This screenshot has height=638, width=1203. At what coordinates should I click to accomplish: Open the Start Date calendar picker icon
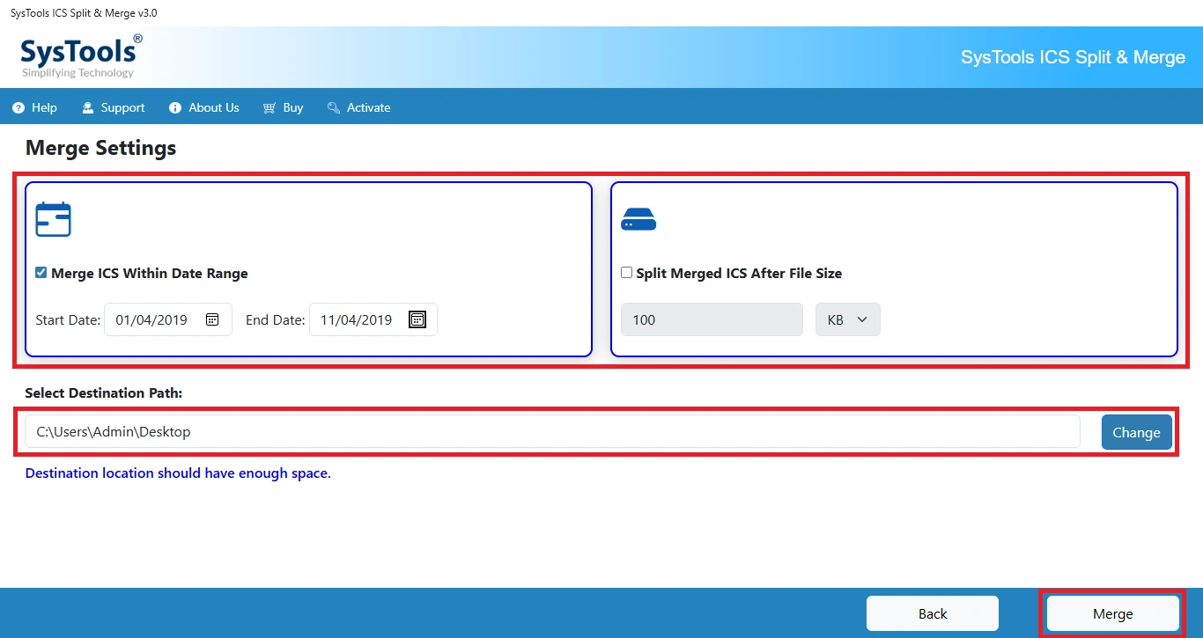click(x=212, y=319)
